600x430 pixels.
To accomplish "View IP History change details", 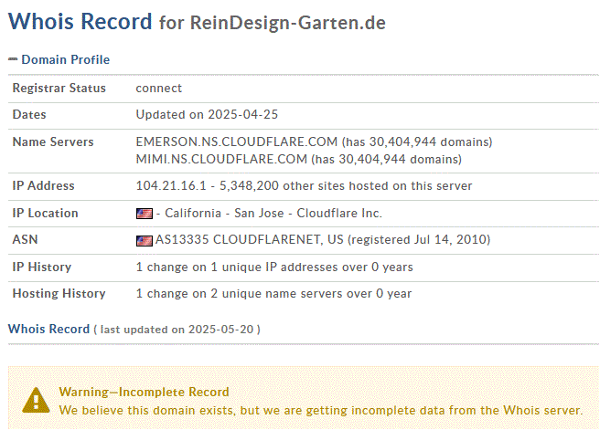I will pos(274,267).
